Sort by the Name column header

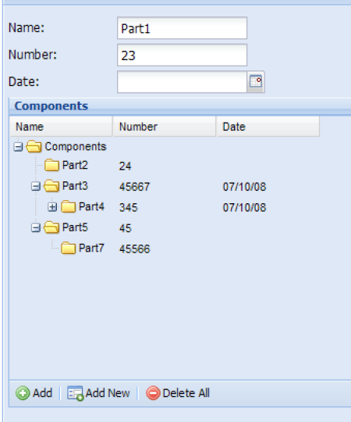pyautogui.click(x=62, y=127)
